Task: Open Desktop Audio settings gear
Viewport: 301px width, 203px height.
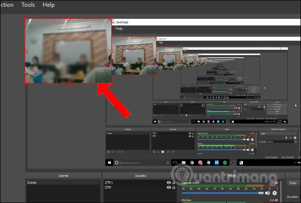Action: click(x=275, y=193)
